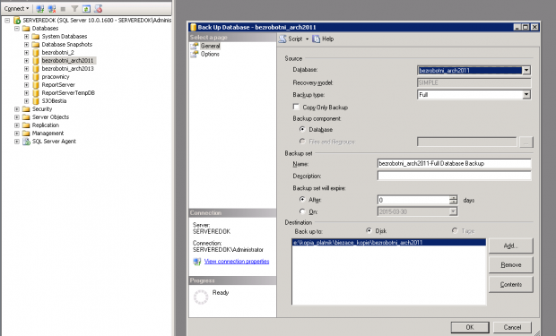Click the Replication folder icon
The image size is (556, 336).
[26, 125]
